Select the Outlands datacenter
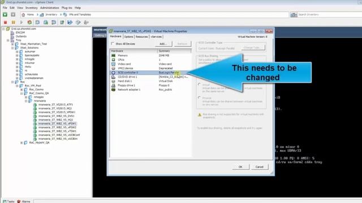362x203 pixels. 21,36
